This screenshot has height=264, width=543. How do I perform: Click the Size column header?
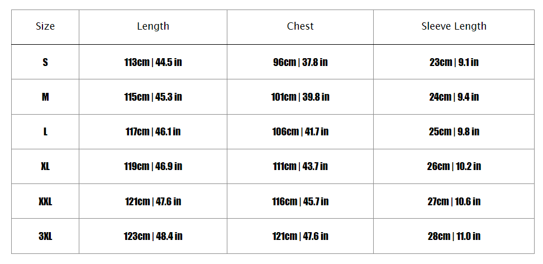pyautogui.click(x=45, y=26)
